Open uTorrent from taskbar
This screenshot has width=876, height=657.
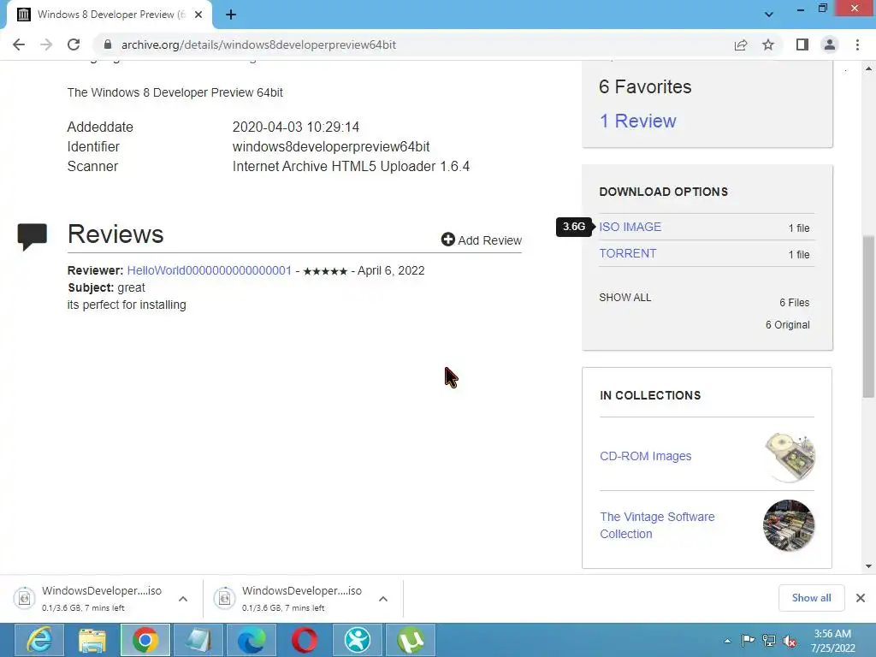click(411, 640)
